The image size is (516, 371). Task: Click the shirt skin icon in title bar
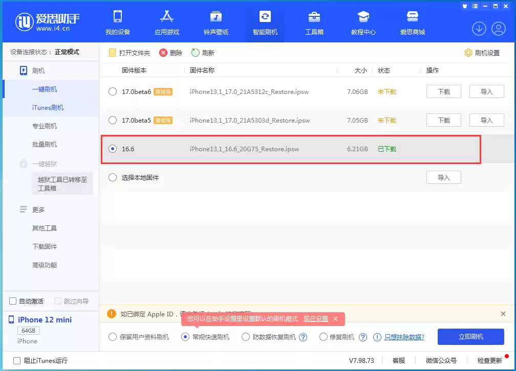[x=465, y=6]
